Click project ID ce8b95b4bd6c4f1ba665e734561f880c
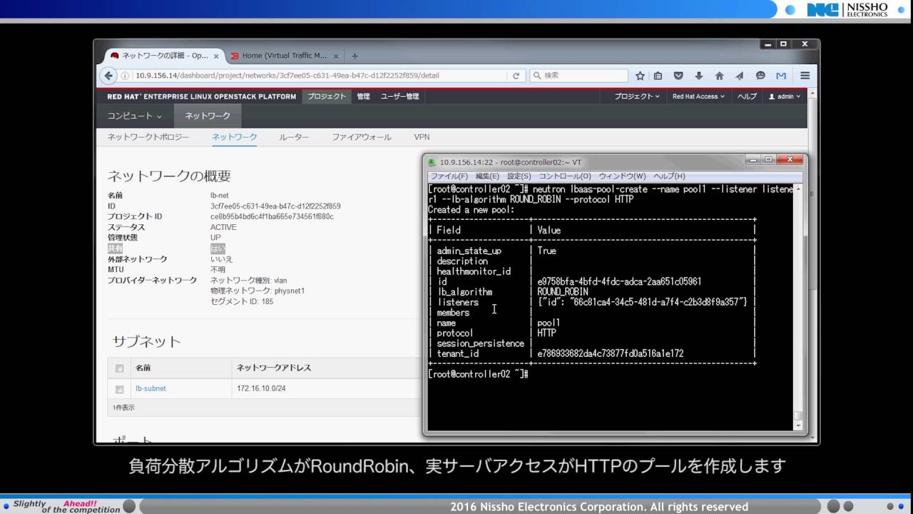The height and width of the screenshot is (514, 913). coord(272,217)
